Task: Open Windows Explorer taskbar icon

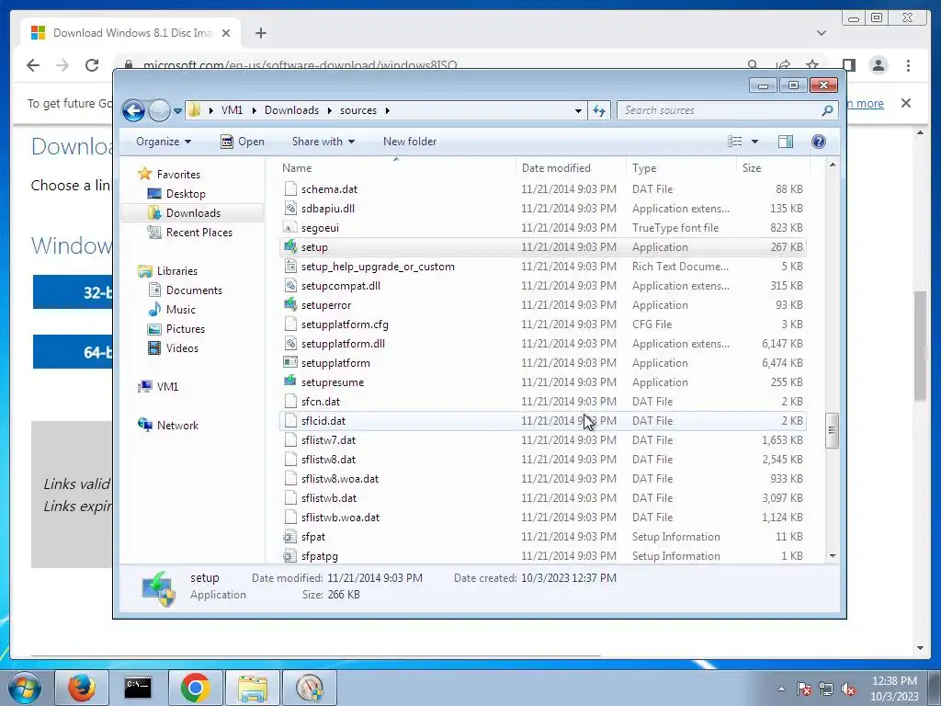Action: pyautogui.click(x=253, y=688)
